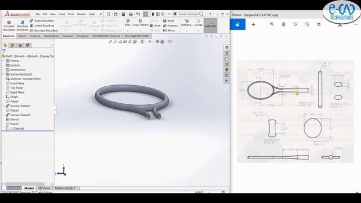Select the Linear Pattern tool
This screenshot has width=361, height=203.
[x=140, y=23]
